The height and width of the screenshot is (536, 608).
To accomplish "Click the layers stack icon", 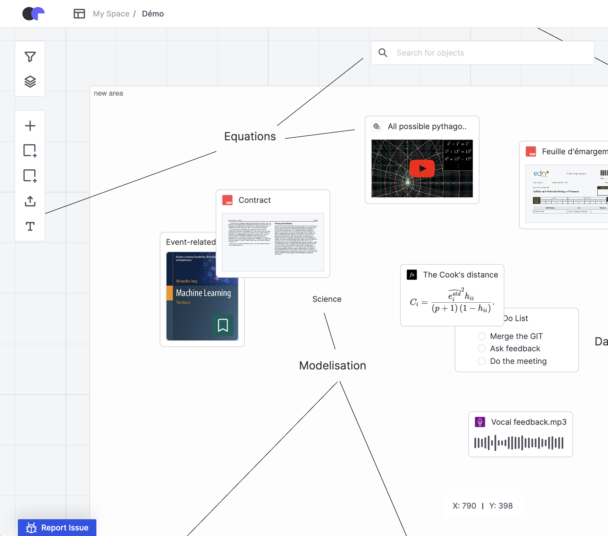I will tap(30, 82).
